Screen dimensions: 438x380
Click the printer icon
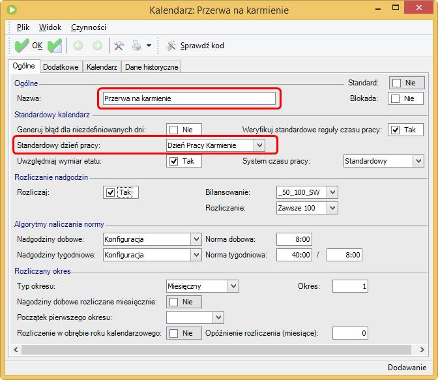pos(137,46)
